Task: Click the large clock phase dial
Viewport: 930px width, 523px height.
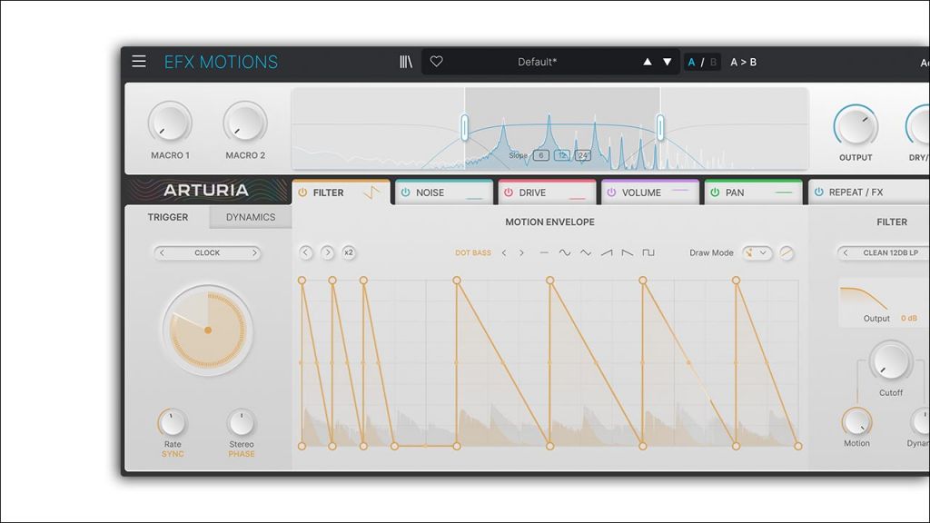Action: coord(208,331)
